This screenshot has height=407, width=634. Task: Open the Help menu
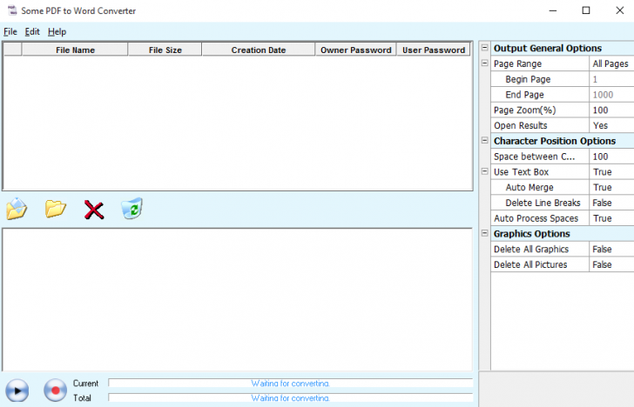pyautogui.click(x=57, y=31)
